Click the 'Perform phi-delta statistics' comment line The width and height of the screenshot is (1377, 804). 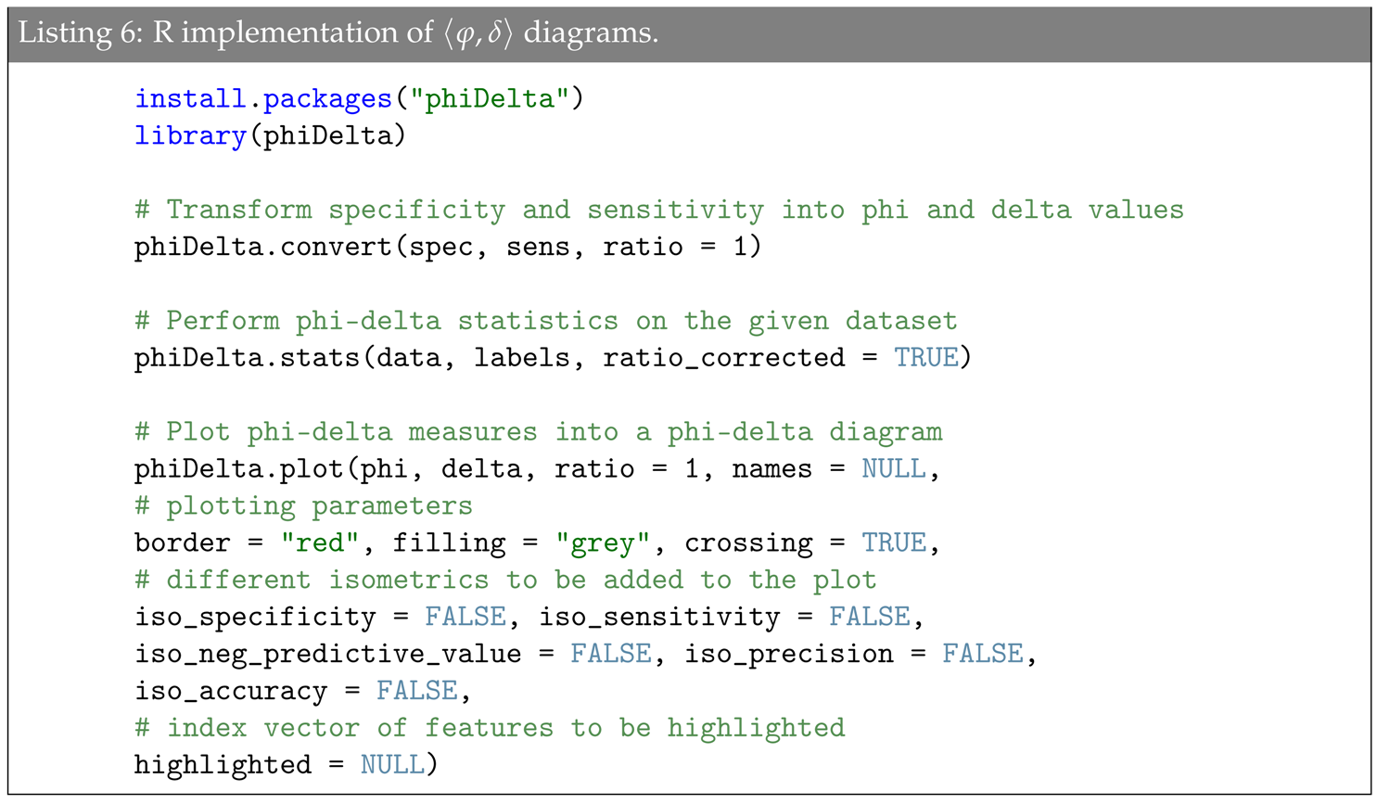tap(545, 321)
